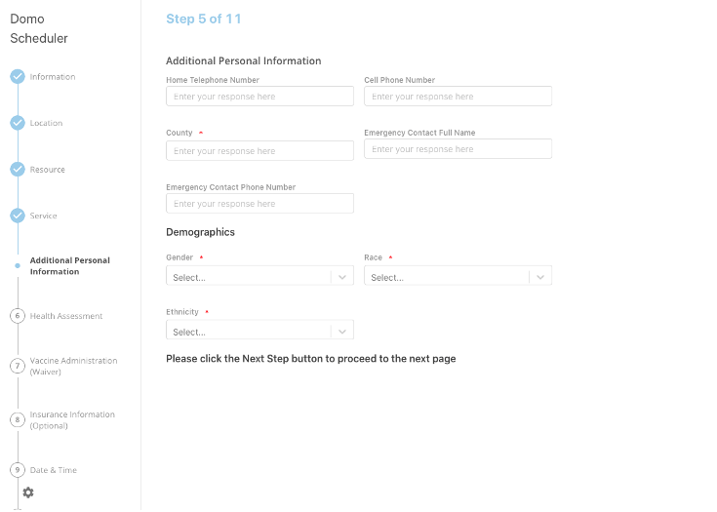Click the Service step checkmark icon
Image resolution: width=717 pixels, height=512 pixels.
(18, 216)
